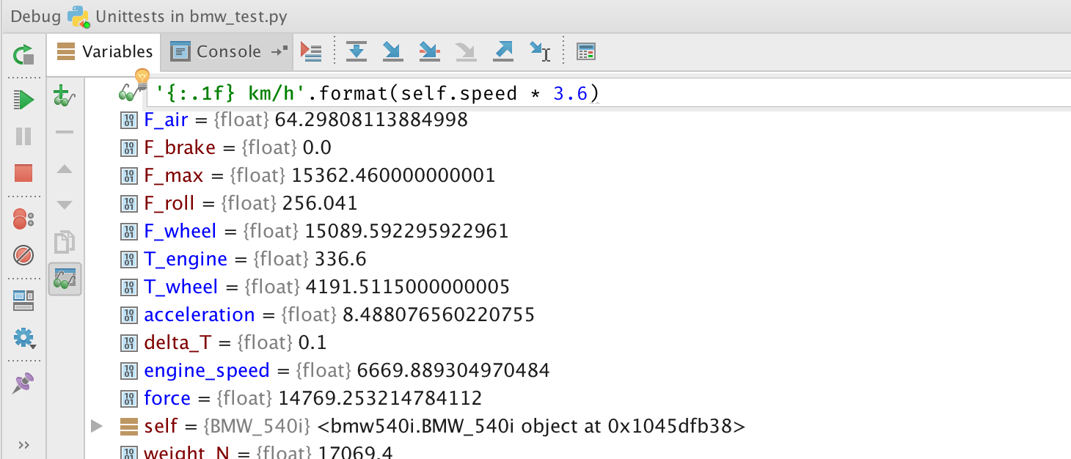The image size is (1071, 459).
Task: Open debugger settings gear dropdown
Action: tap(23, 337)
